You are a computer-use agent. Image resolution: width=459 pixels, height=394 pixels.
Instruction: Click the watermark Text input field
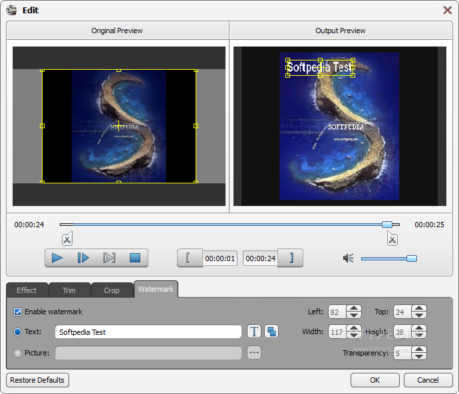pyautogui.click(x=148, y=332)
